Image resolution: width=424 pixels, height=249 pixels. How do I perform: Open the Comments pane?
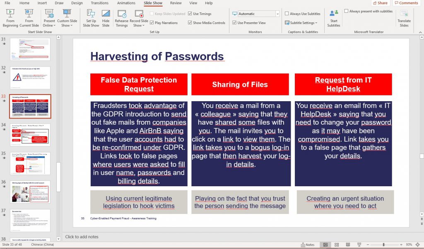(406, 3)
